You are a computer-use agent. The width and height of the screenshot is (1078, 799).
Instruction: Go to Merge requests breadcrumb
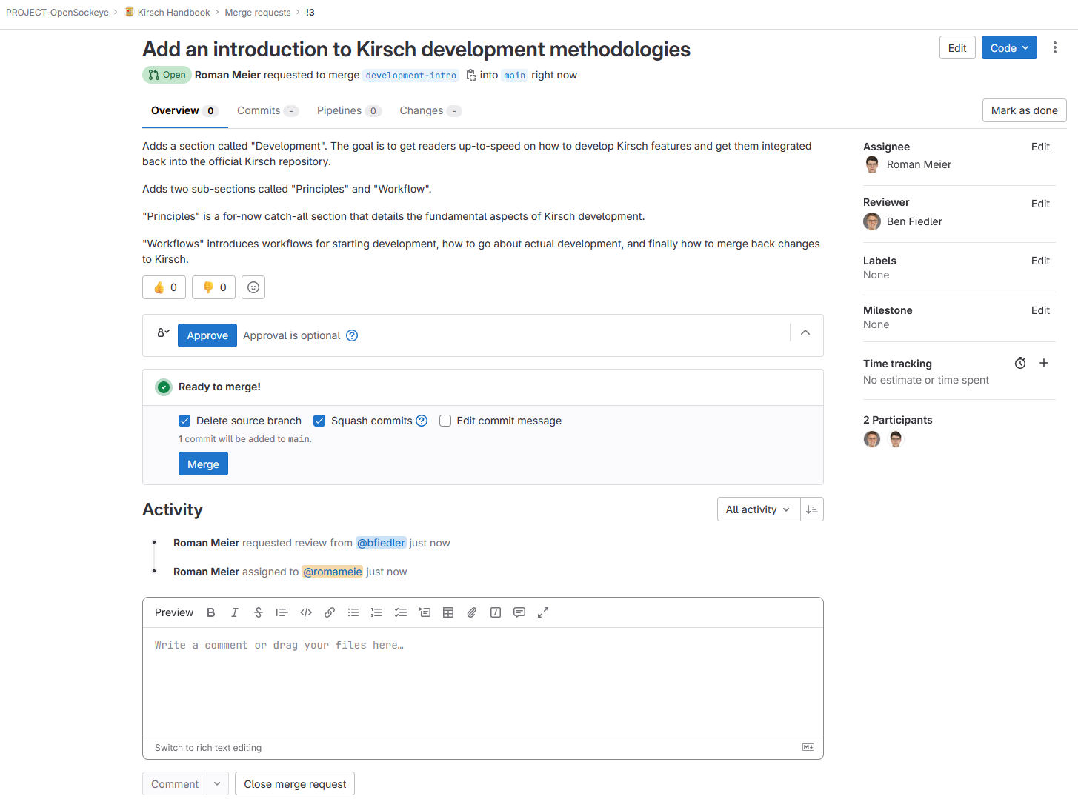258,12
